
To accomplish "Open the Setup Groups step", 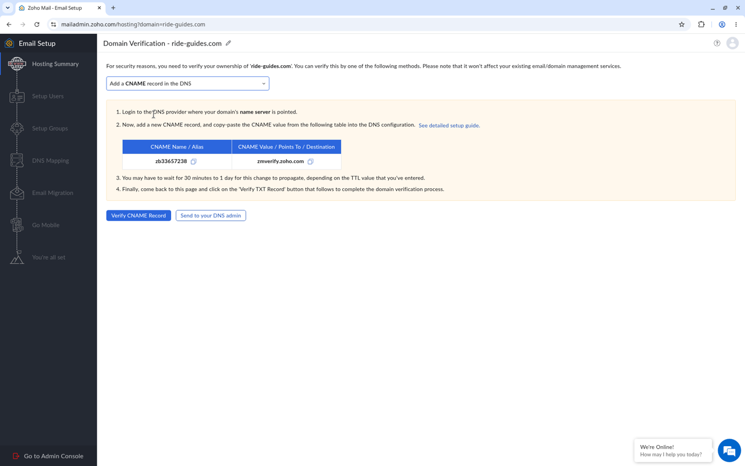I will 50,128.
